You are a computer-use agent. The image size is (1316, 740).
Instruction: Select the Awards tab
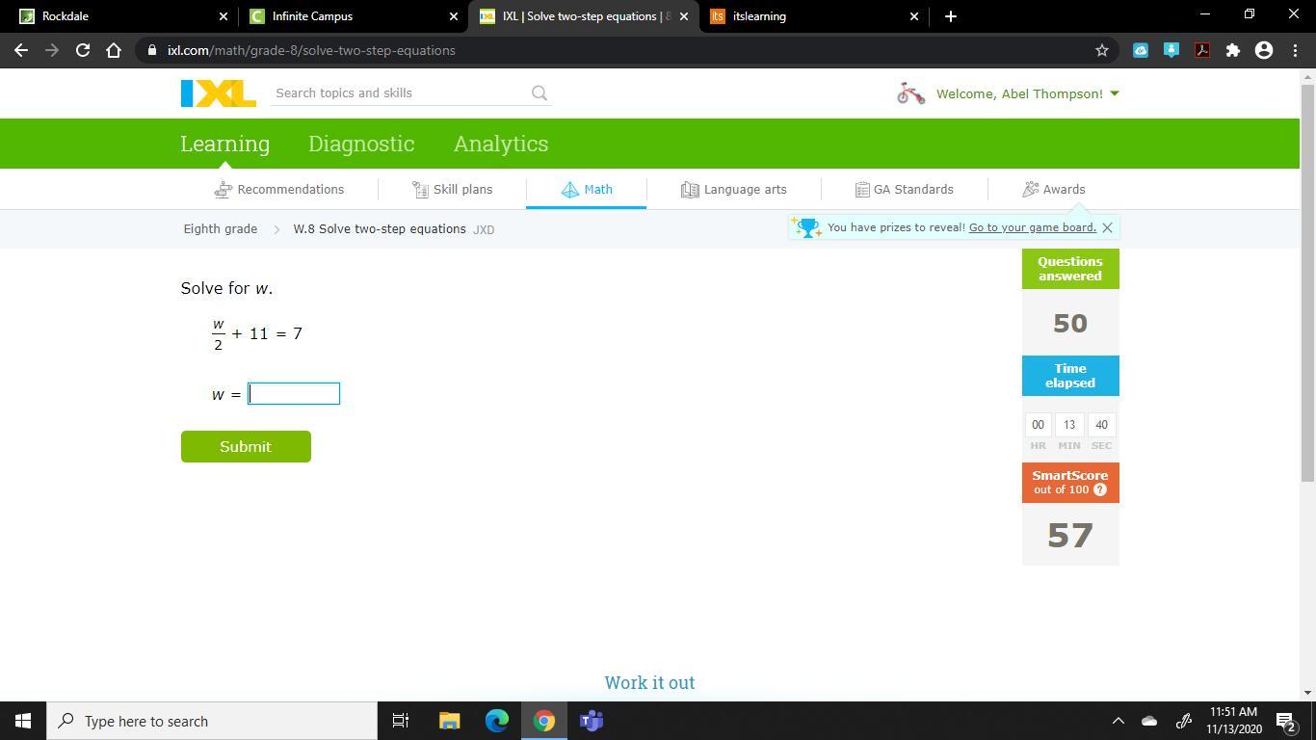coord(1054,190)
